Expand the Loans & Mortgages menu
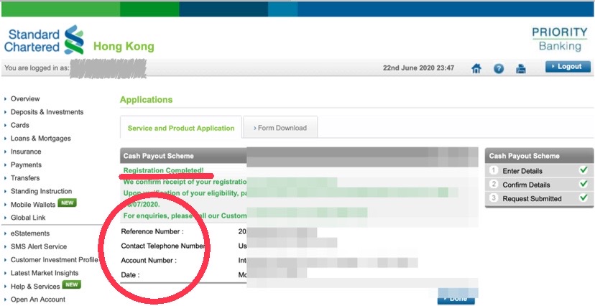The width and height of the screenshot is (595, 306). coord(40,139)
